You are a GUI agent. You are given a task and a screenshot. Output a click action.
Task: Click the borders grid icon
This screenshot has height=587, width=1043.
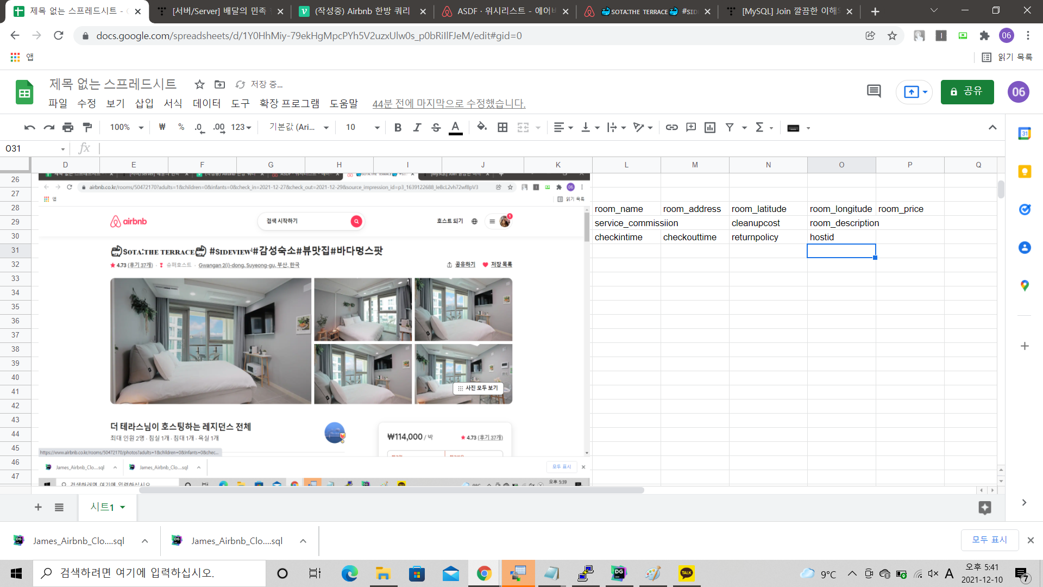pos(502,127)
